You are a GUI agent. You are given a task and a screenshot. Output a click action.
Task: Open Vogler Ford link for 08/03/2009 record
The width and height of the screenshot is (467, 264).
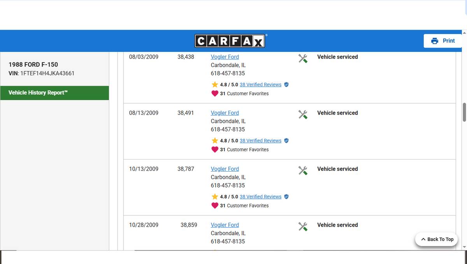pyautogui.click(x=225, y=57)
